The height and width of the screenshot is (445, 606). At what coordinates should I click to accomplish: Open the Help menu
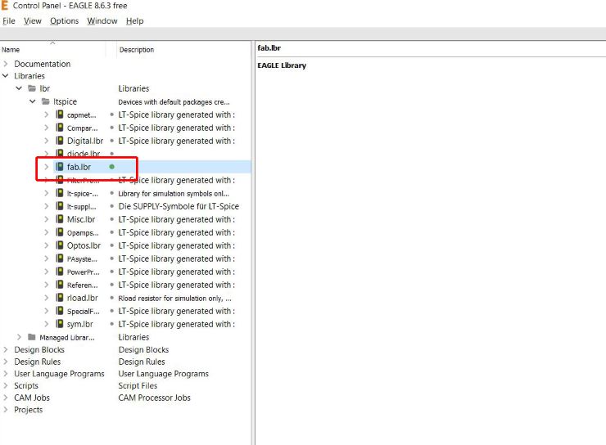[134, 20]
